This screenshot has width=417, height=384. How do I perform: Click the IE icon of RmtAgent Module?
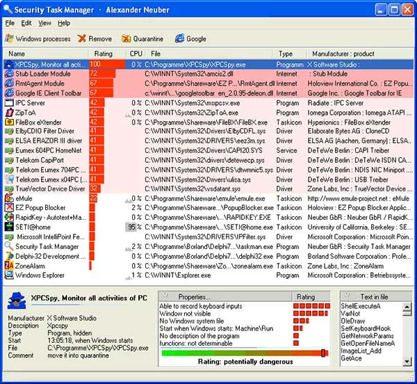[x=9, y=83]
